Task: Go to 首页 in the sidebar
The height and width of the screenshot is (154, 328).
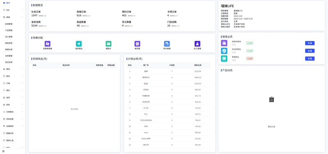Action: point(8,3)
